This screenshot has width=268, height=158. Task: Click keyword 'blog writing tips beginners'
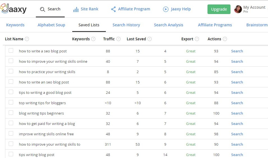[41, 113]
